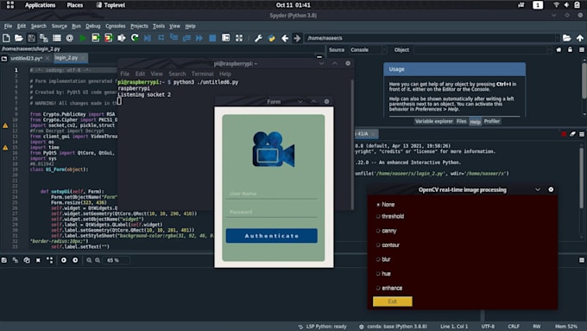Image resolution: width=587 pixels, height=331 pixels.
Task: Go forward with the right arrow icon
Action: 297,38
